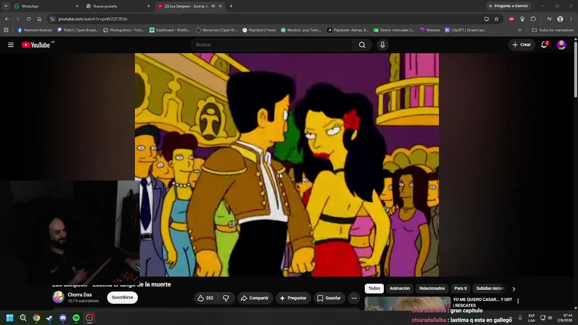Click the Guardar button

[329, 298]
